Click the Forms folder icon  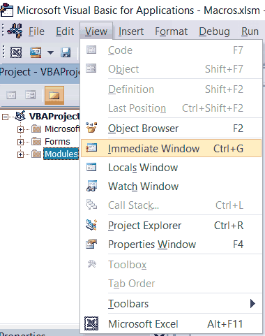point(36,141)
